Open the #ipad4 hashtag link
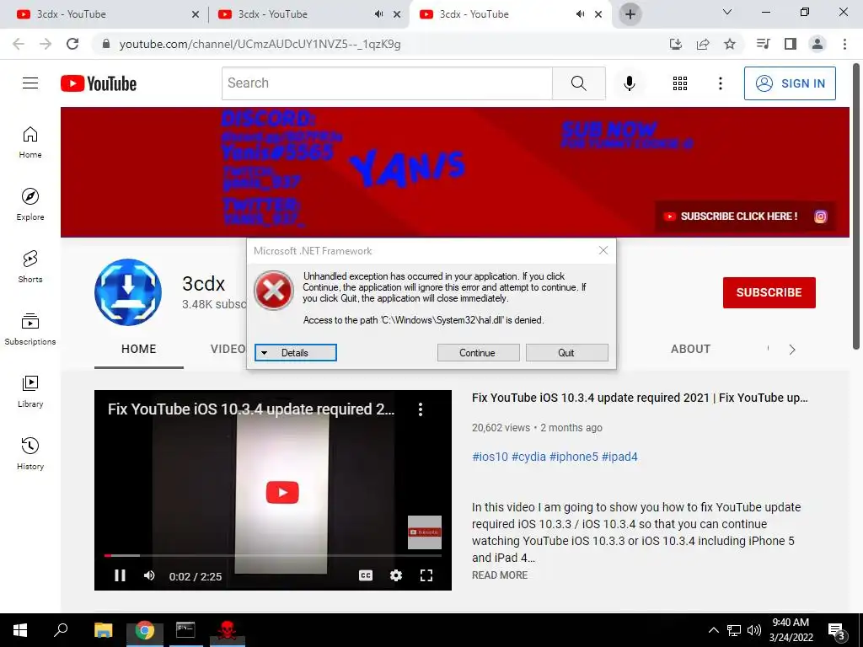863x647 pixels. [619, 457]
